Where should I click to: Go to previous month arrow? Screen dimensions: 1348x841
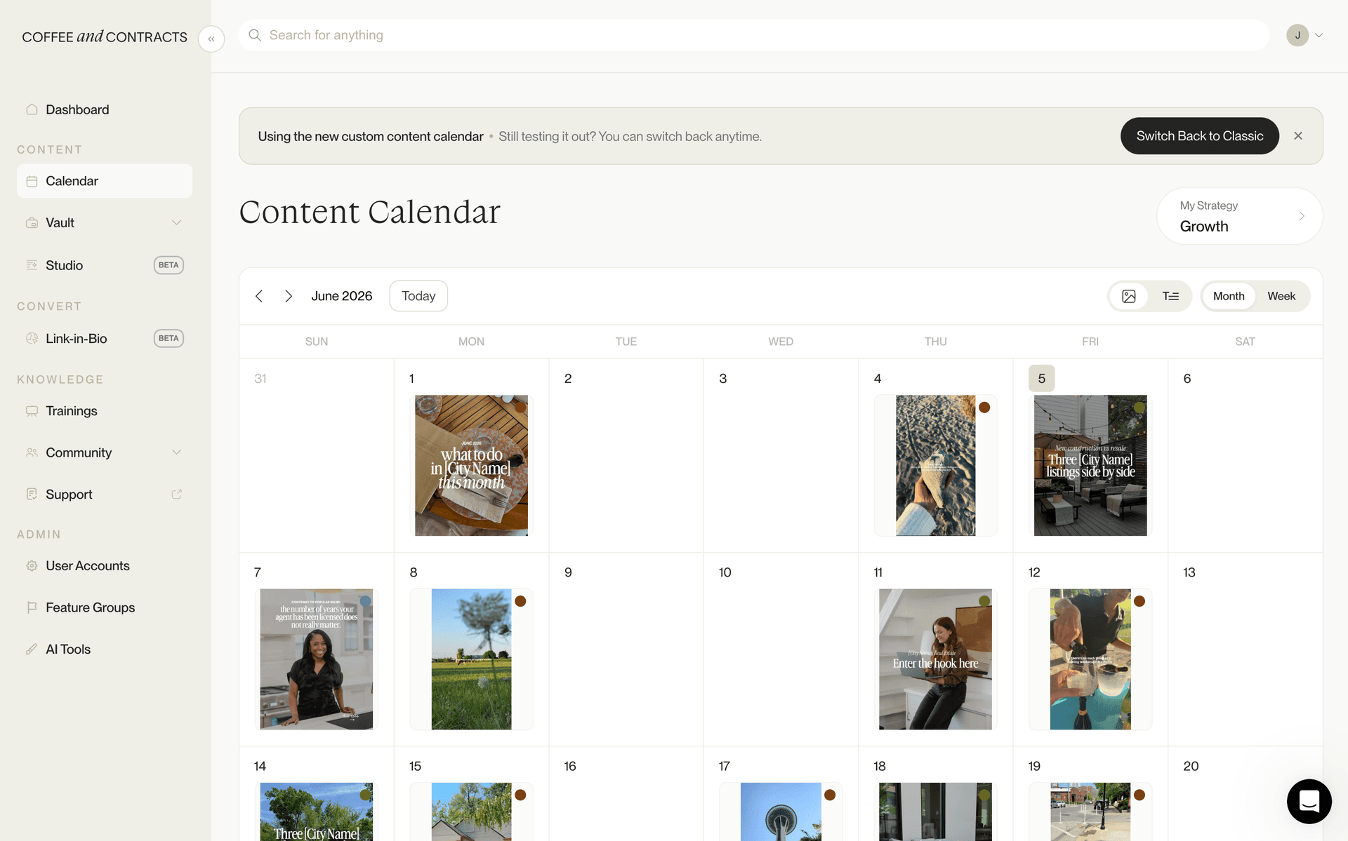tap(259, 296)
